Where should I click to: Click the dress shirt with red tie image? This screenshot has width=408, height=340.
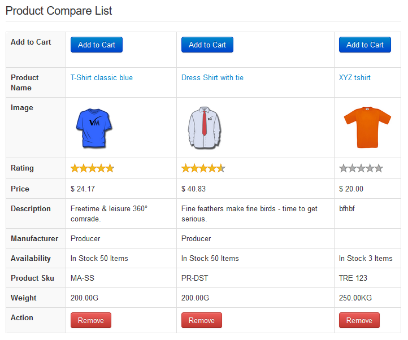point(204,128)
